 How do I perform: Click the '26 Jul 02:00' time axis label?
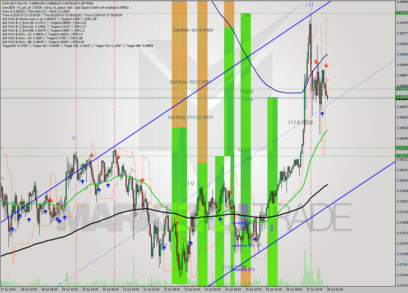coord(273,289)
